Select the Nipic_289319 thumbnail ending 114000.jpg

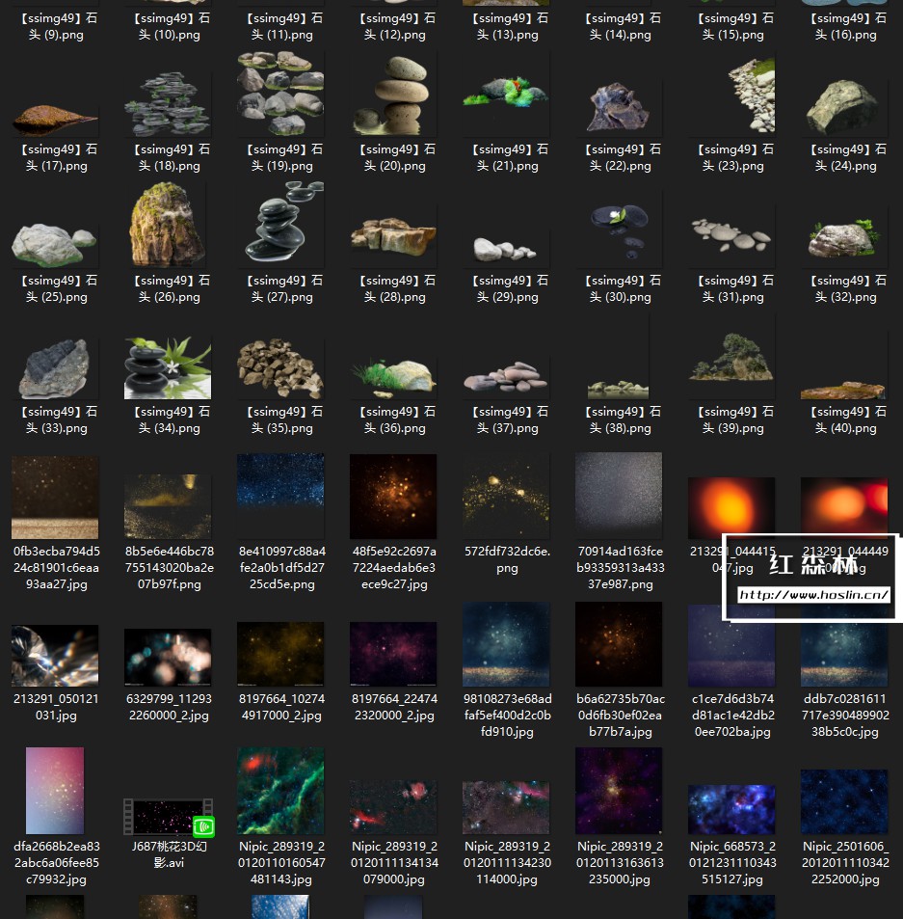tap(506, 808)
